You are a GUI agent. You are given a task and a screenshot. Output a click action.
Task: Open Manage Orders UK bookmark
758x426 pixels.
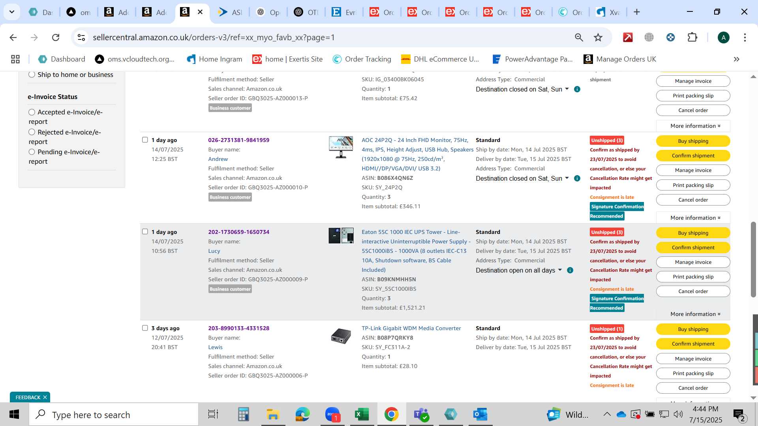click(x=620, y=59)
